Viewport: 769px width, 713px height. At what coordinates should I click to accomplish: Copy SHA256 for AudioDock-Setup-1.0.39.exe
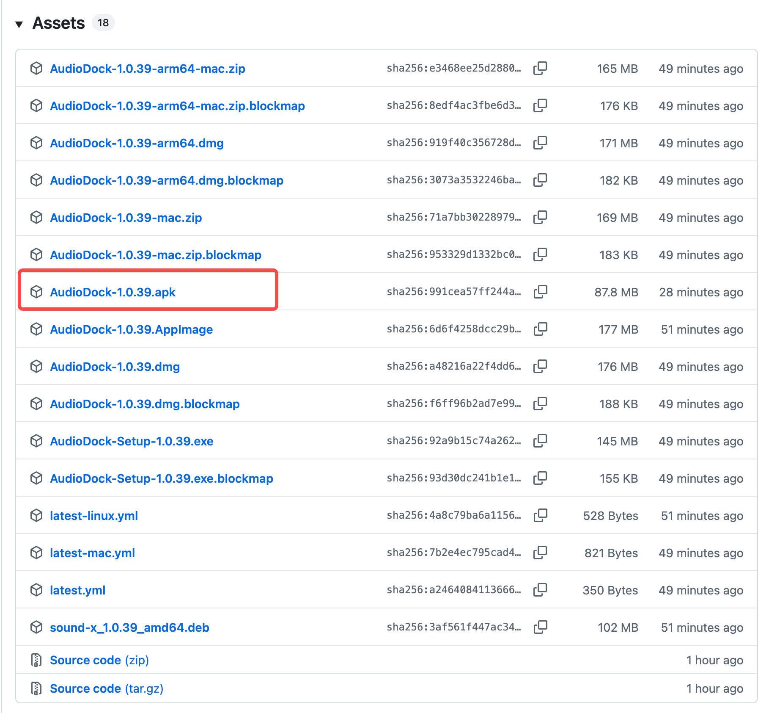tap(540, 441)
